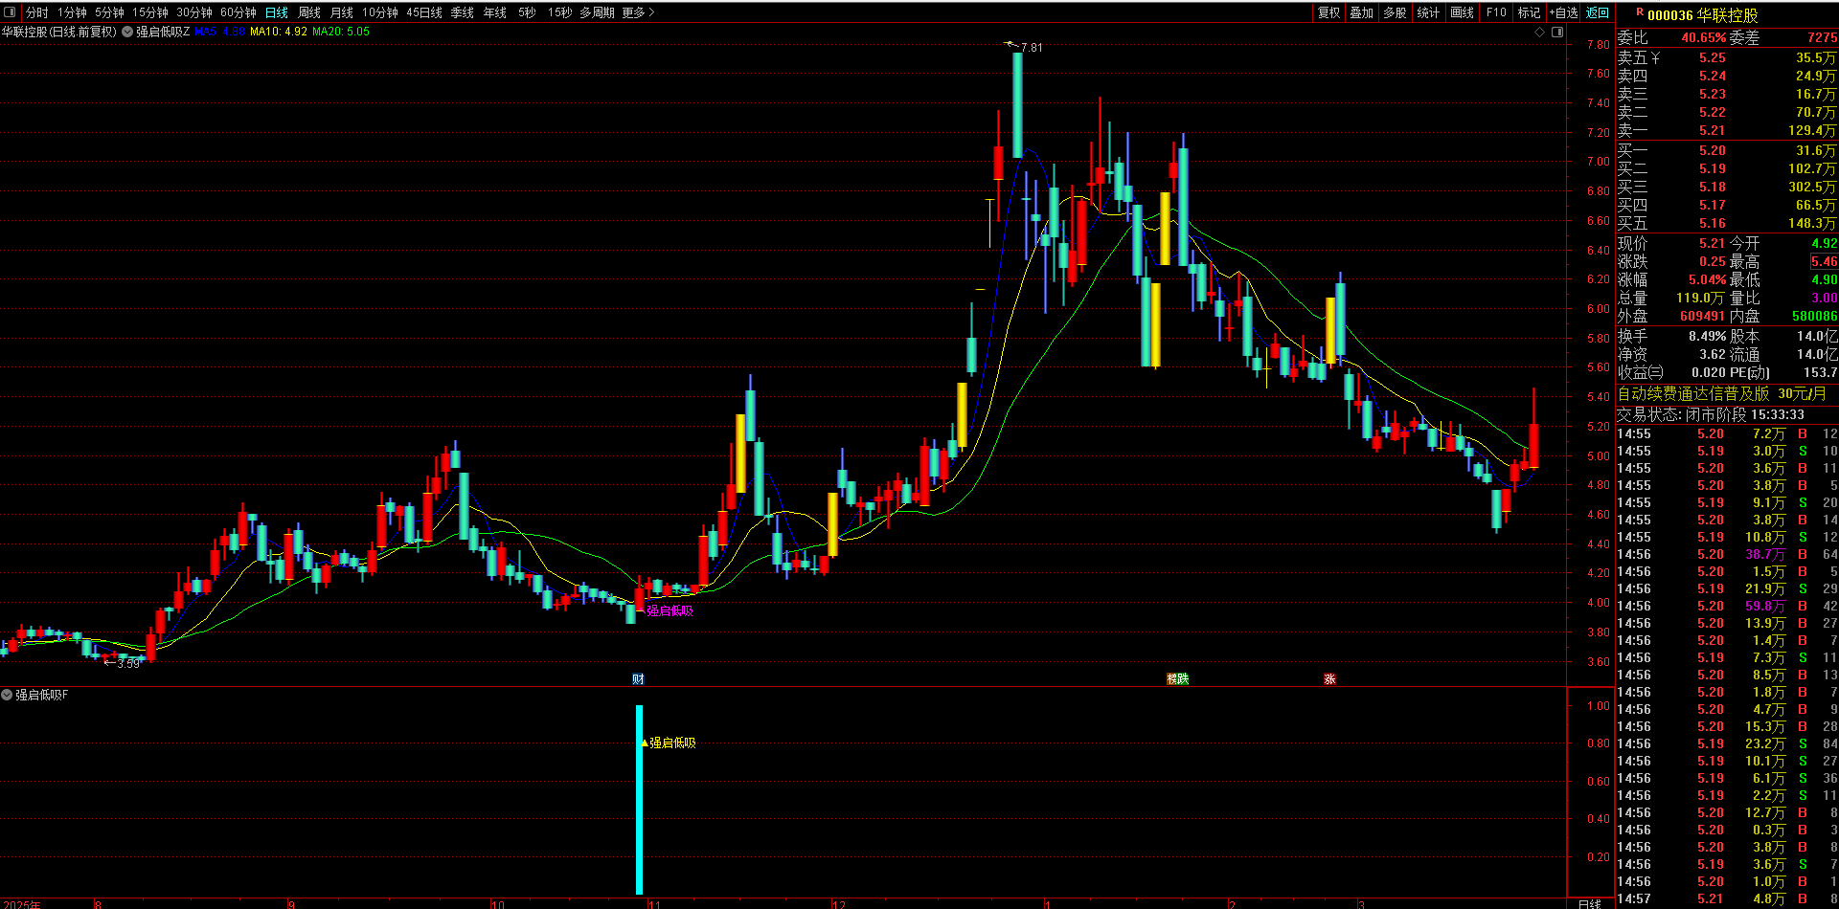Click the magenta 强启低吸 signal label on the candlestick chart
This screenshot has height=909, width=1839.
click(670, 610)
